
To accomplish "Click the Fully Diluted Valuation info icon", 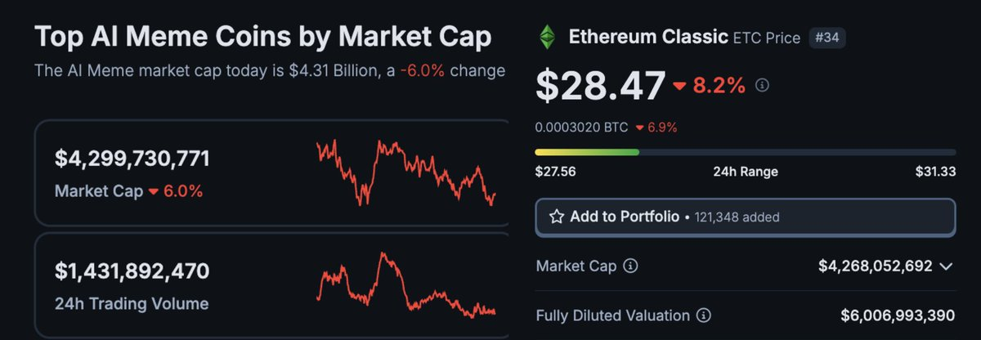I will (x=703, y=315).
